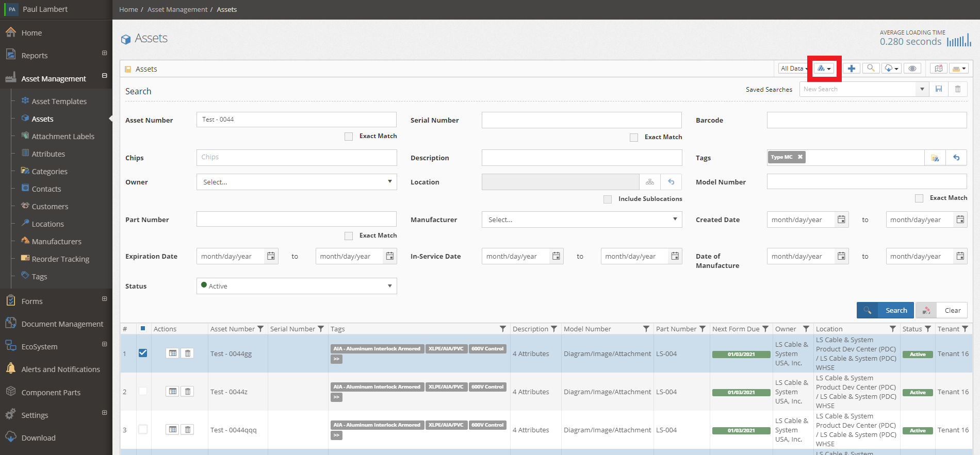Delete saved search using trash icon
980x455 pixels.
[x=958, y=89]
